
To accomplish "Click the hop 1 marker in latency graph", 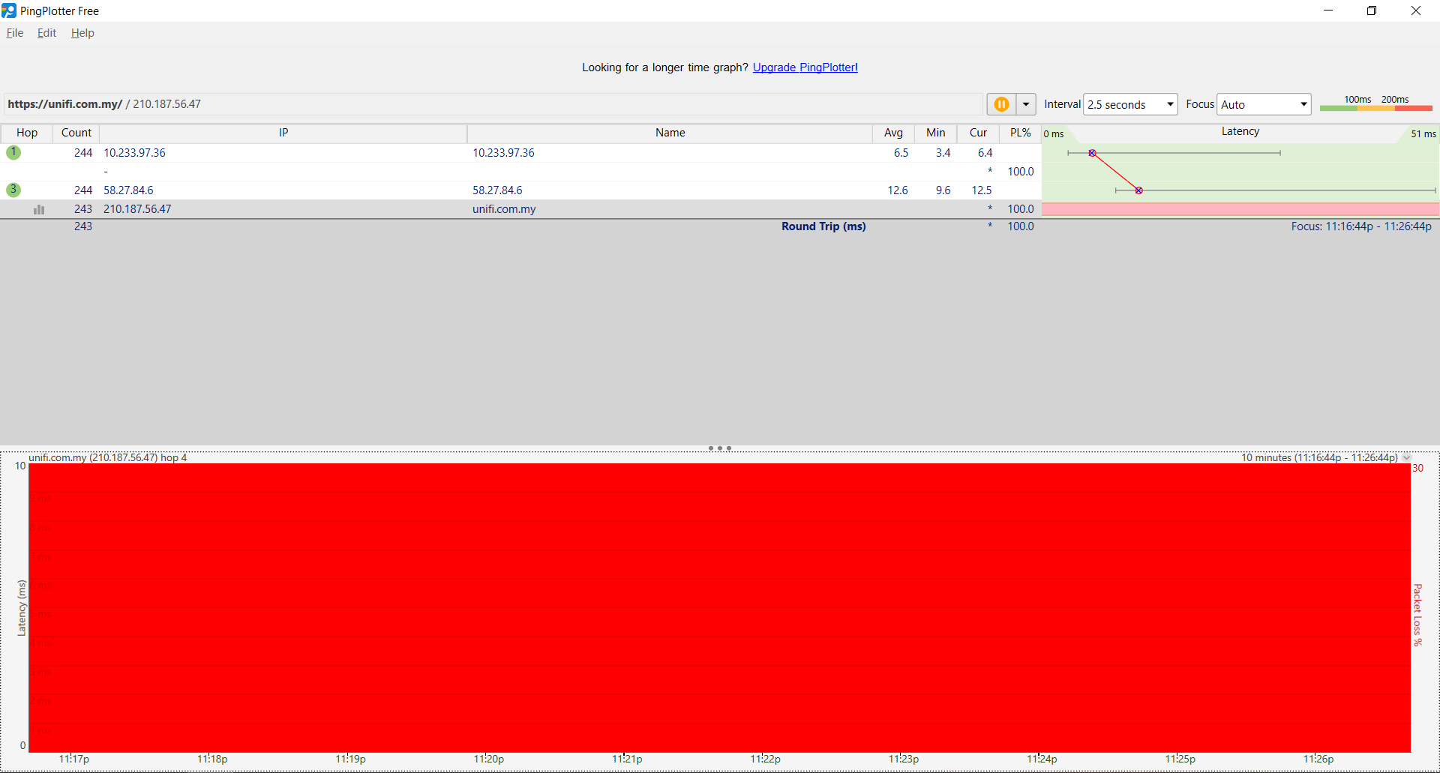I will [x=1092, y=153].
